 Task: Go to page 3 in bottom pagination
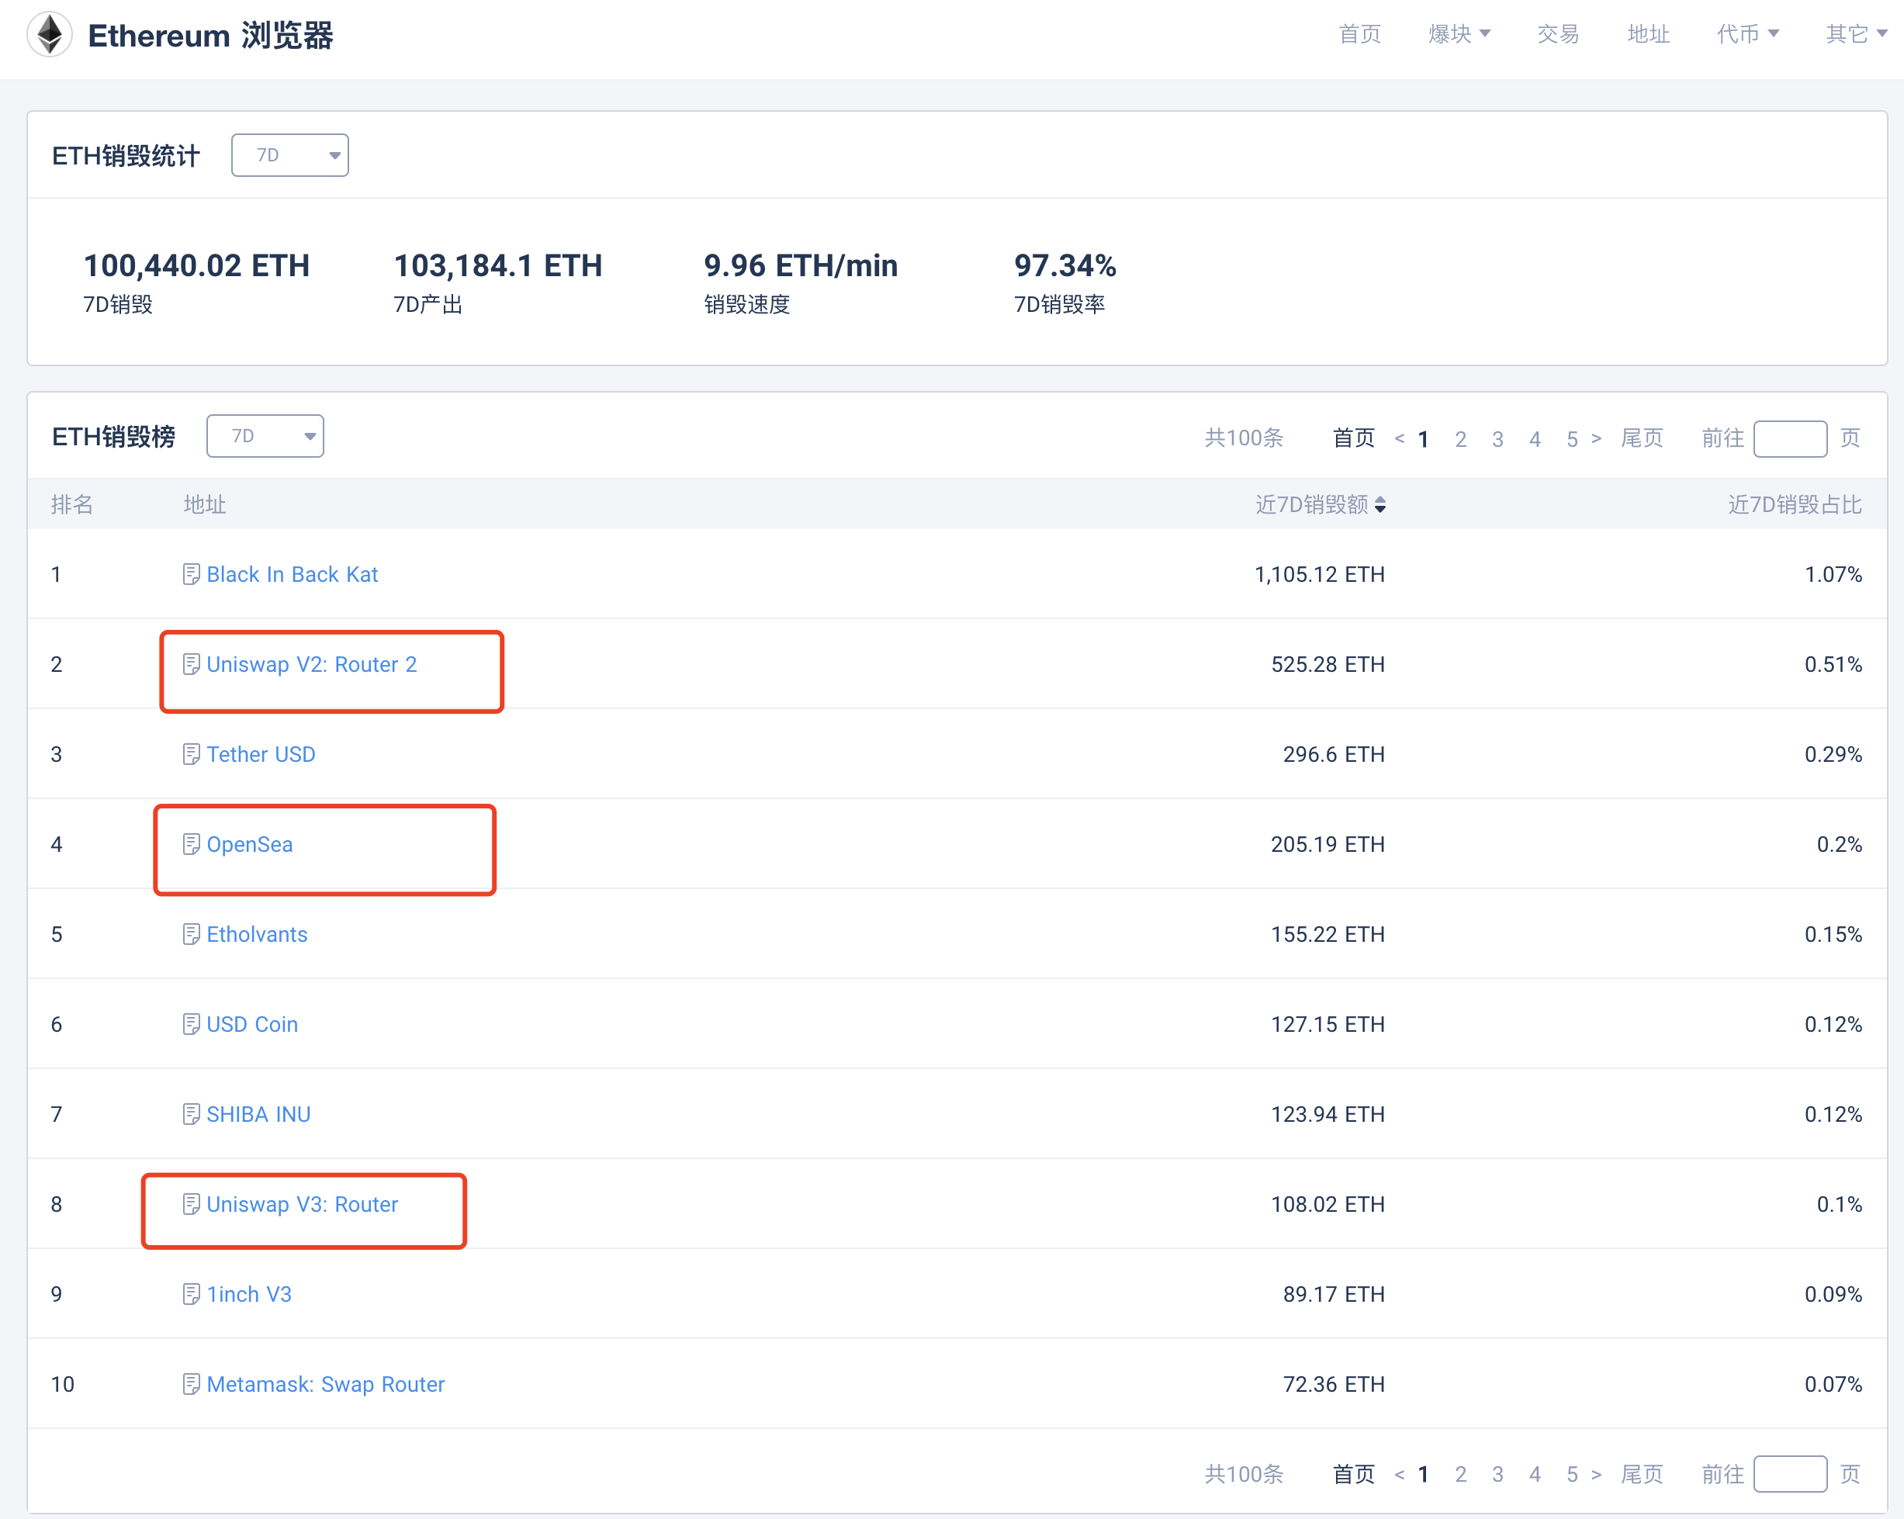pos(1497,1475)
